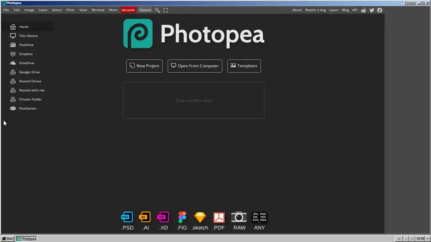The image size is (431, 242).
Task: Select Photopea in the taskbar
Action: coord(27,239)
